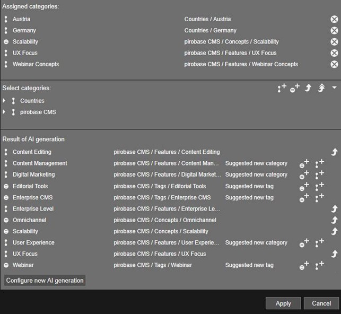Remove Austria from assigned categories
The height and width of the screenshot is (314, 341).
pyautogui.click(x=334, y=19)
